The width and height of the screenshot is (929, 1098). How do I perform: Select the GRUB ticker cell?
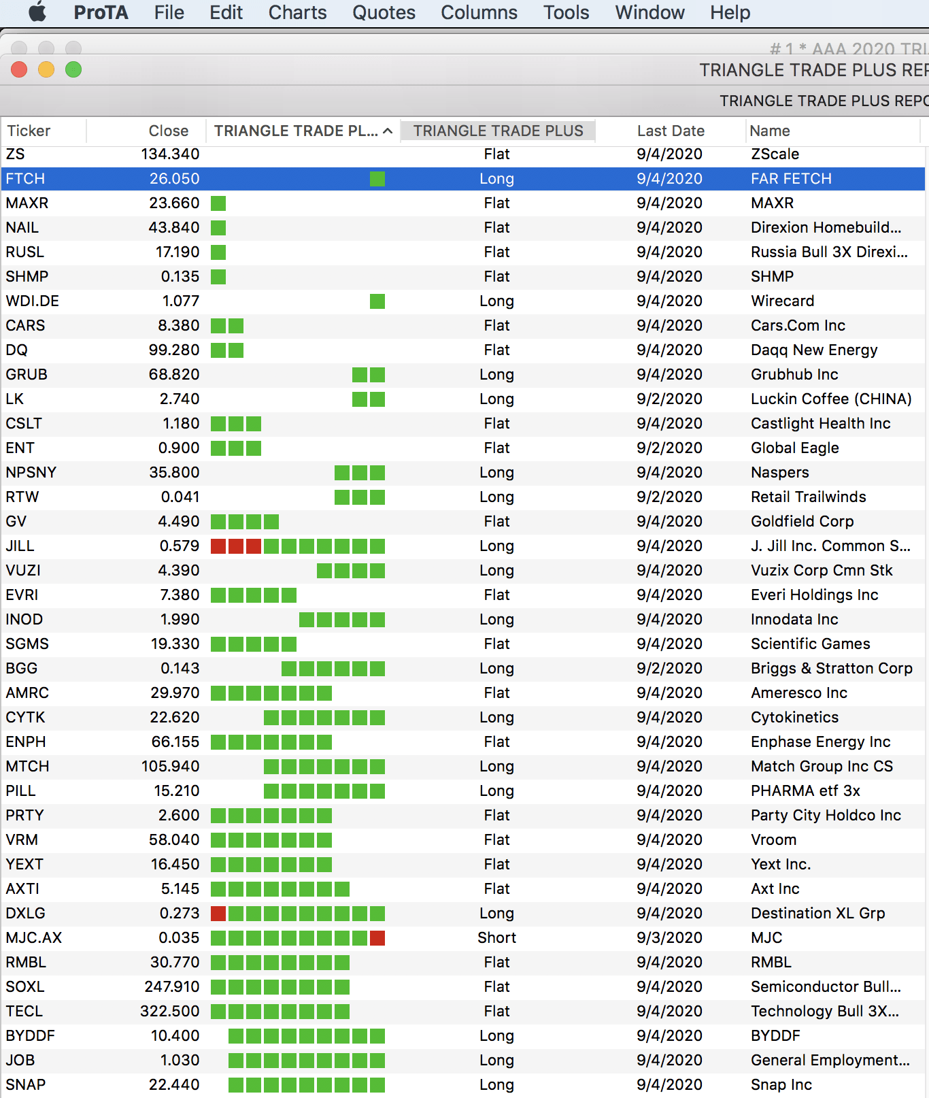pos(27,375)
